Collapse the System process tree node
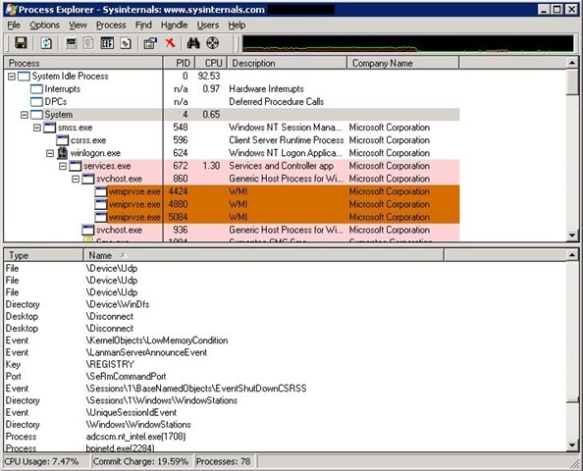This screenshot has width=583, height=471. tap(25, 115)
